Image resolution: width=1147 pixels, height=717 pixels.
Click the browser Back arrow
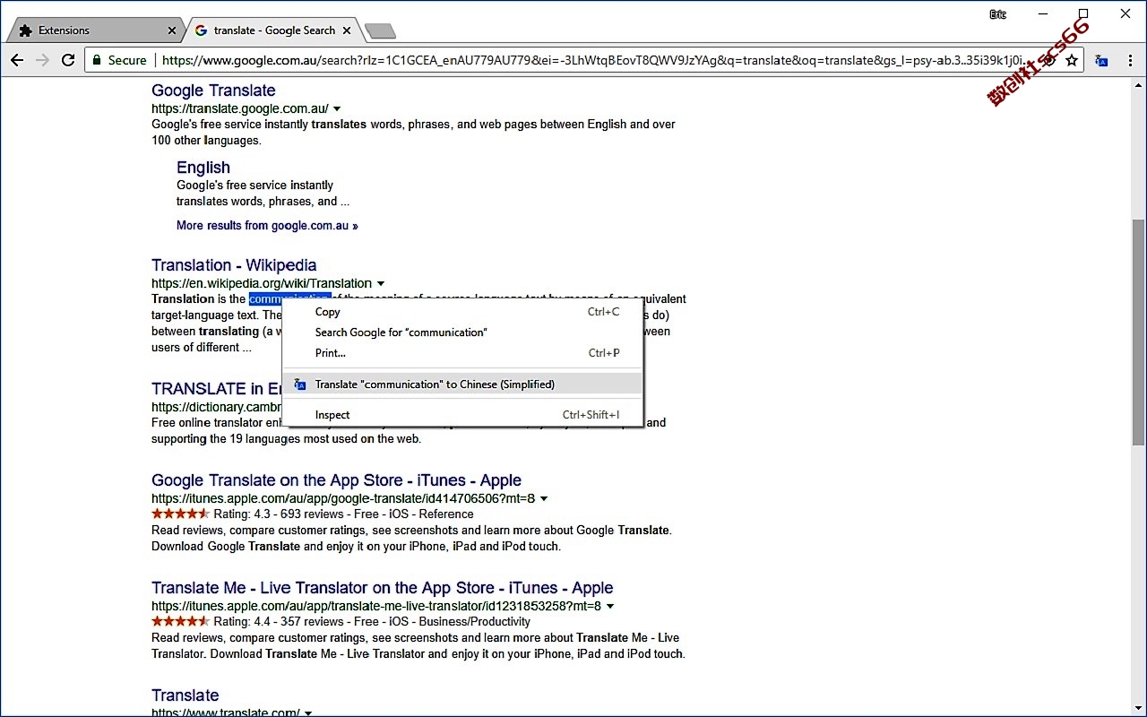point(17,60)
